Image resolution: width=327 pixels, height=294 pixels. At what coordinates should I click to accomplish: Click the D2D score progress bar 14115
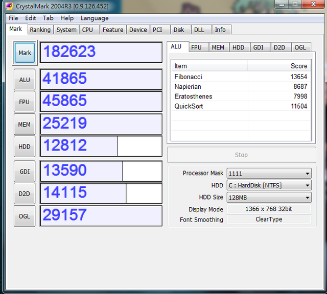(x=101, y=193)
